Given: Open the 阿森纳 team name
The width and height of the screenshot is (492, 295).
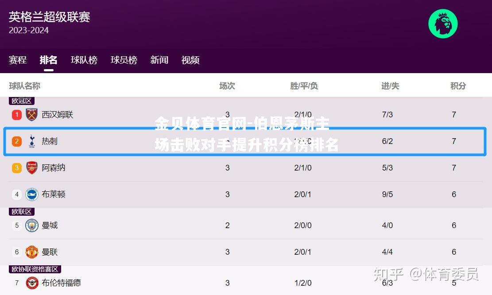Looking at the screenshot, I should click(x=54, y=167).
